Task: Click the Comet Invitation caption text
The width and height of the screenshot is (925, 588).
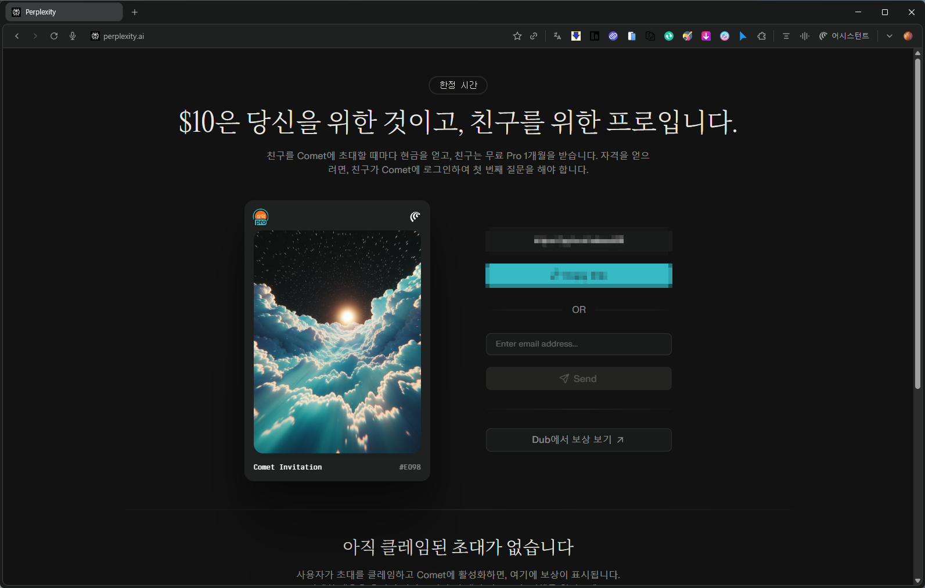Action: click(x=287, y=467)
